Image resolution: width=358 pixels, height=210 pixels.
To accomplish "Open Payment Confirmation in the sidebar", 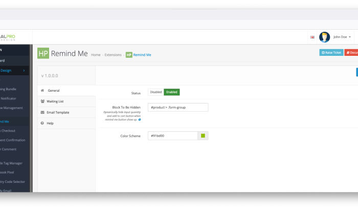I will (14, 140).
